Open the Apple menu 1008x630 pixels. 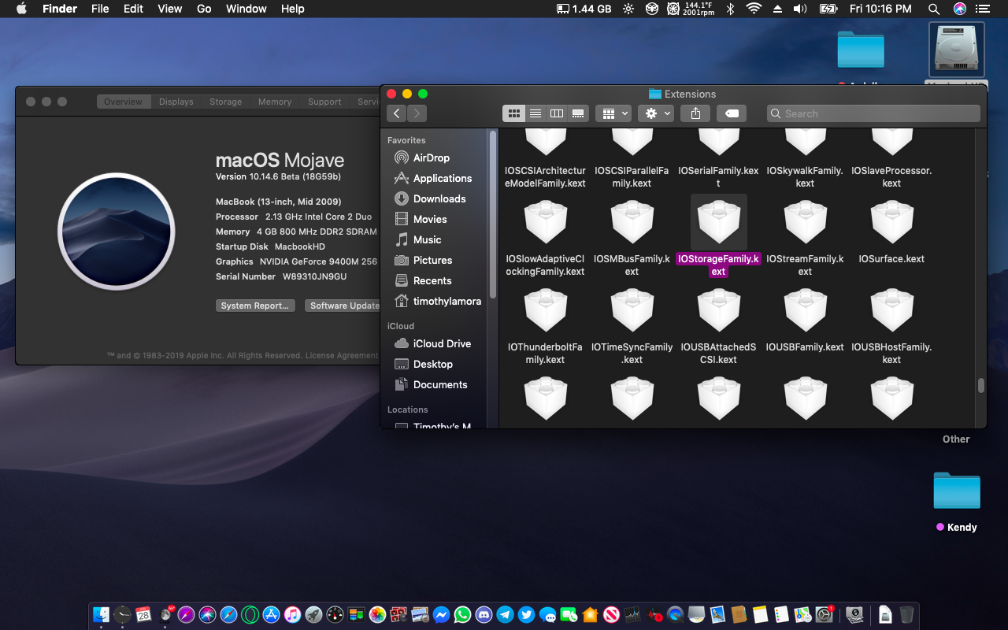(x=21, y=9)
